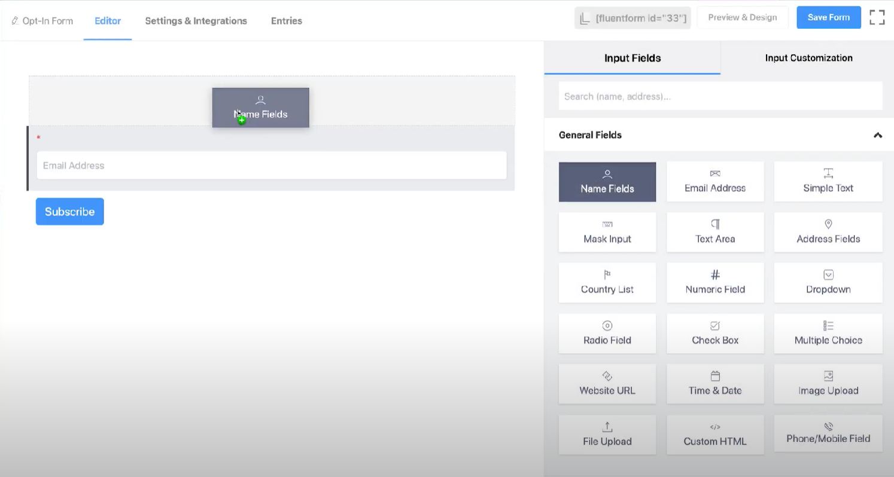This screenshot has height=477, width=894.
Task: Collapse the General Fields section
Action: click(x=878, y=135)
